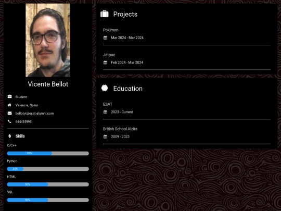Click the C/C++ skill label
Image resolution: width=281 pixels, height=211 pixels.
click(x=11, y=145)
